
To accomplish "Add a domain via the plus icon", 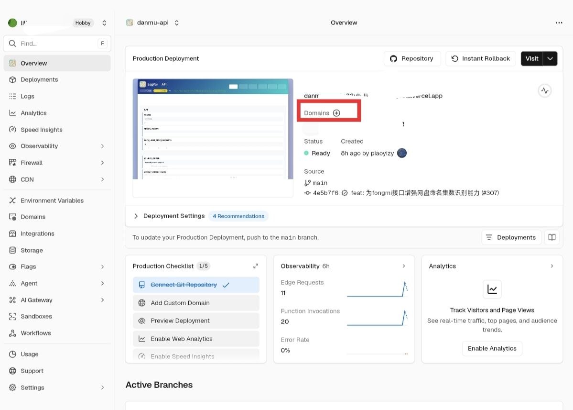I will (336, 113).
